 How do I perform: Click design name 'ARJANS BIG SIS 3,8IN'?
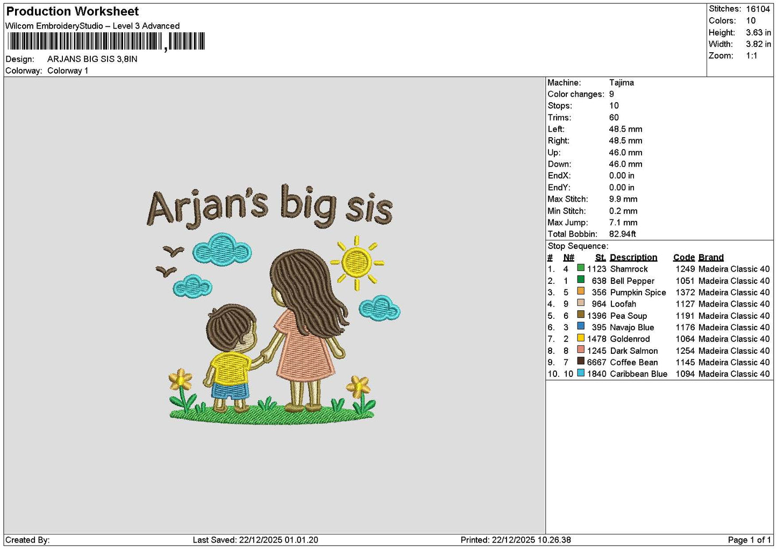pyautogui.click(x=92, y=59)
